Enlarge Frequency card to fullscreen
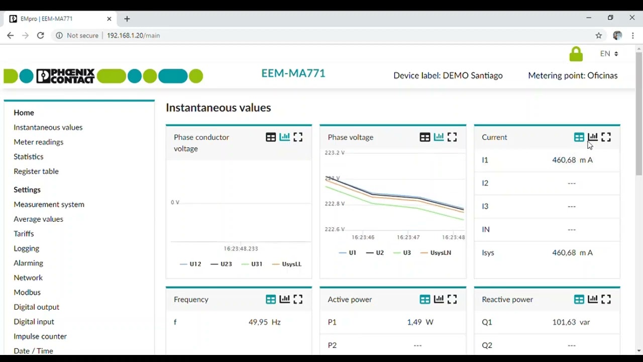 coord(298,300)
